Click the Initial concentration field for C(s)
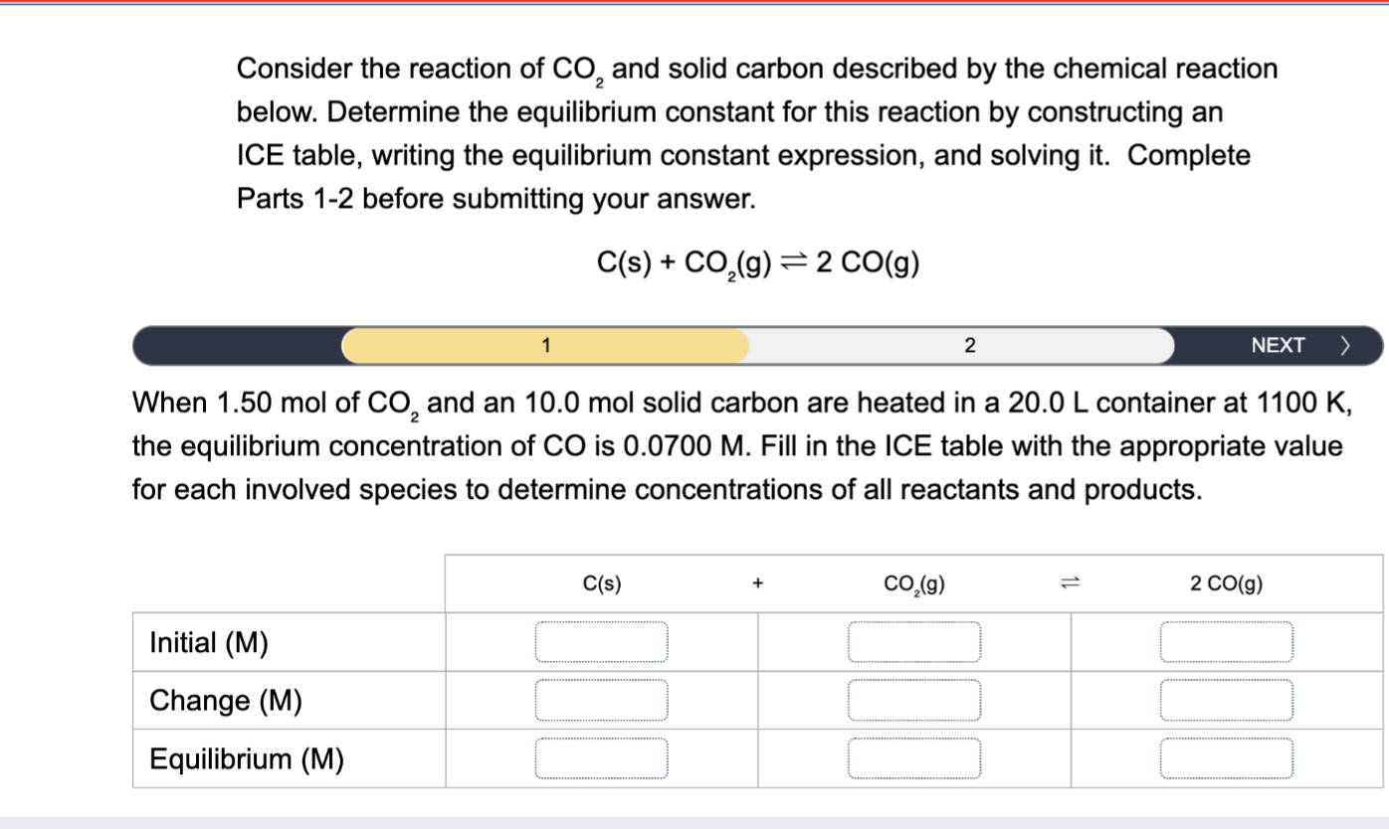Screen dimensions: 1389x829 (x=602, y=641)
